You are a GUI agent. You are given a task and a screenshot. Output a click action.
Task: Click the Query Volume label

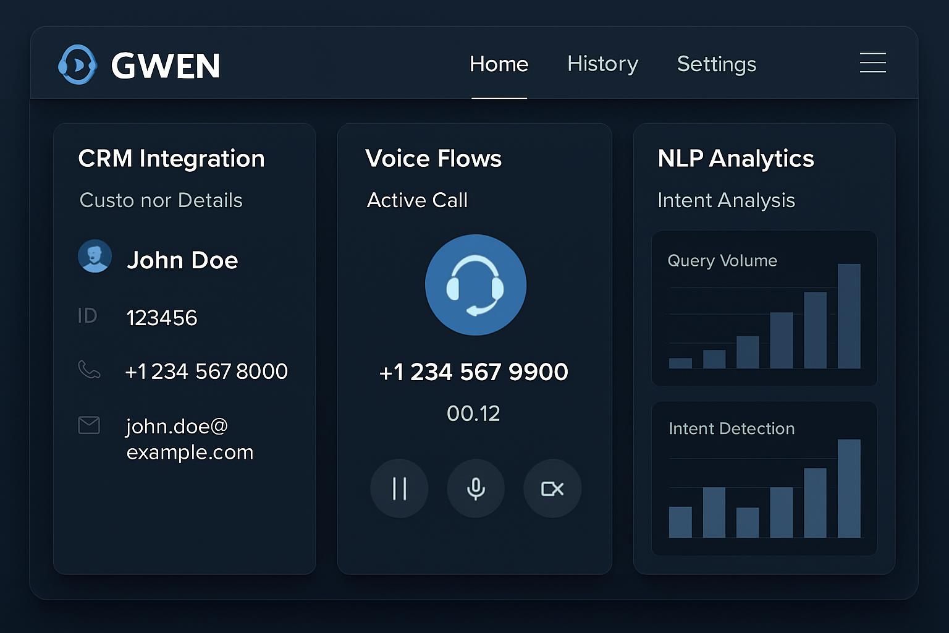pyautogui.click(x=722, y=261)
